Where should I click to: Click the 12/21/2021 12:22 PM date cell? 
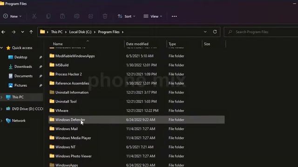(142, 110)
